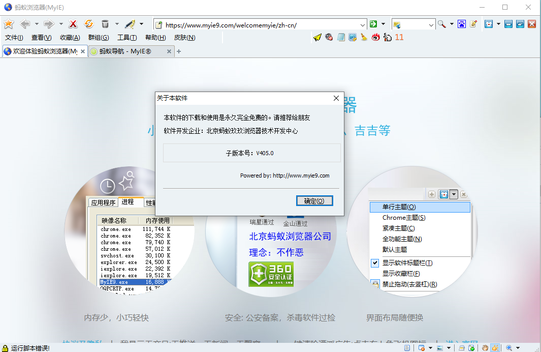Click the favorites star icon

click(x=9, y=24)
